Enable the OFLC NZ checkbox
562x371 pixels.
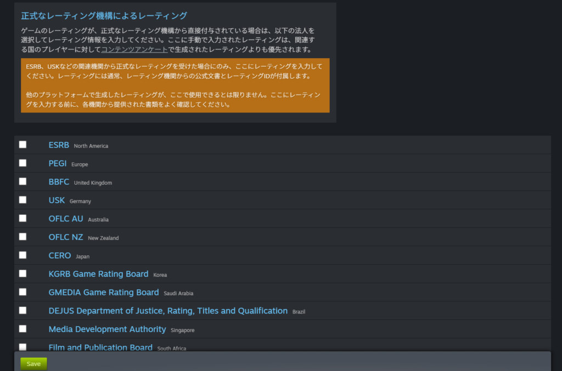[23, 237]
